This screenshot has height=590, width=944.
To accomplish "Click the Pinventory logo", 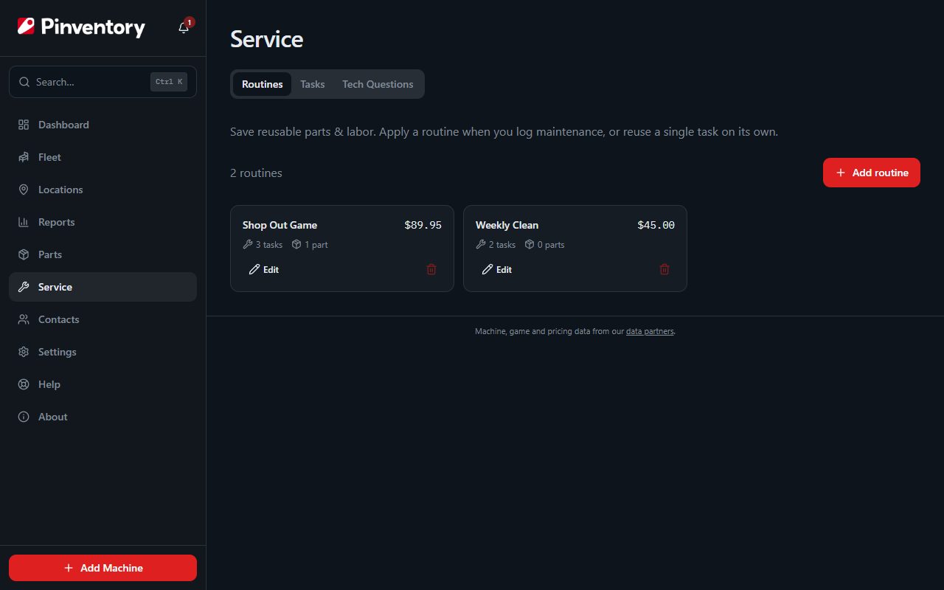I will (x=81, y=27).
